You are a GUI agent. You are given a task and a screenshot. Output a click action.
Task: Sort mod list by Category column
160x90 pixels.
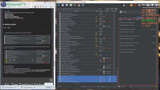101,11
